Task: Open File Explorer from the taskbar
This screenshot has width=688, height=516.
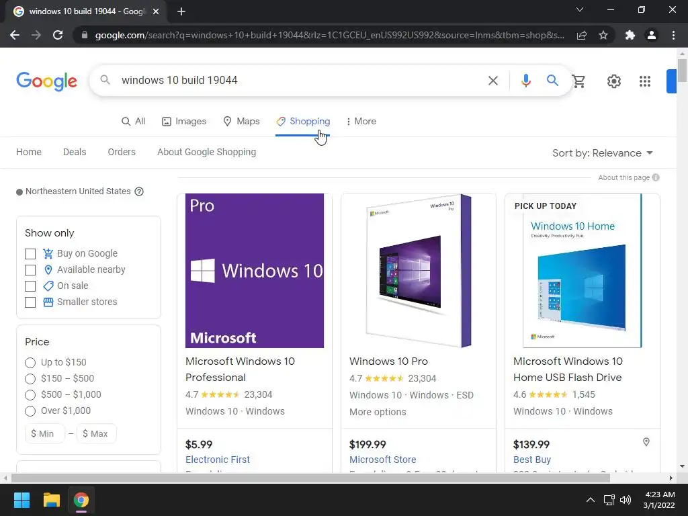Action: tap(51, 500)
